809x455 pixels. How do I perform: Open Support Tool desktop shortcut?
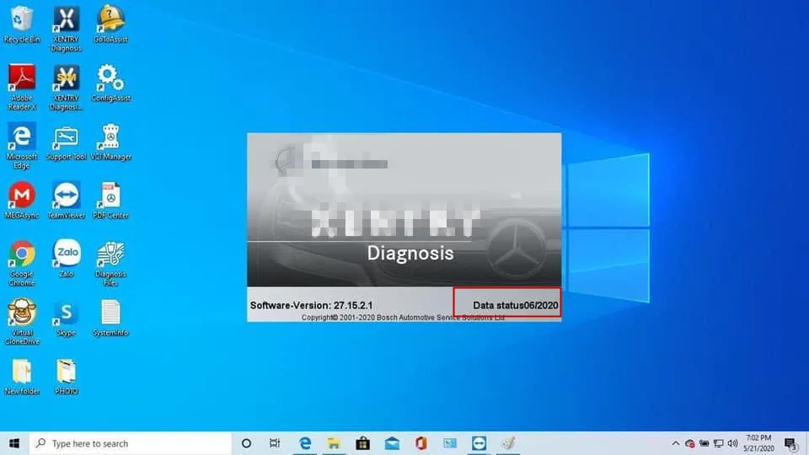click(x=66, y=142)
